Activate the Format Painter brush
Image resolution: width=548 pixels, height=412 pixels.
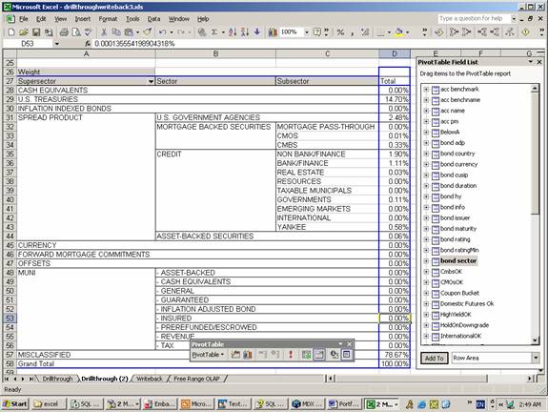tap(147, 32)
